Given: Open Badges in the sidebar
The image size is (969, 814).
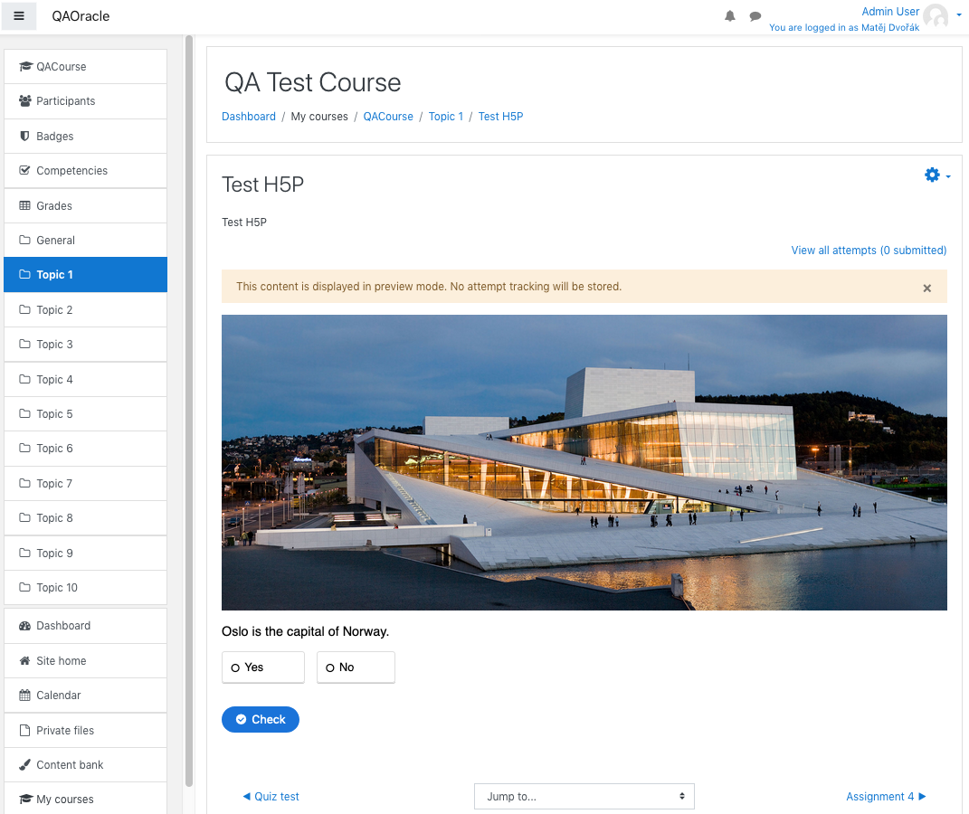Looking at the screenshot, I should click(x=85, y=136).
